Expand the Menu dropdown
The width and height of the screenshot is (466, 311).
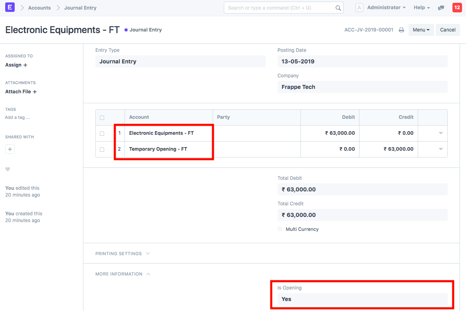tap(421, 30)
